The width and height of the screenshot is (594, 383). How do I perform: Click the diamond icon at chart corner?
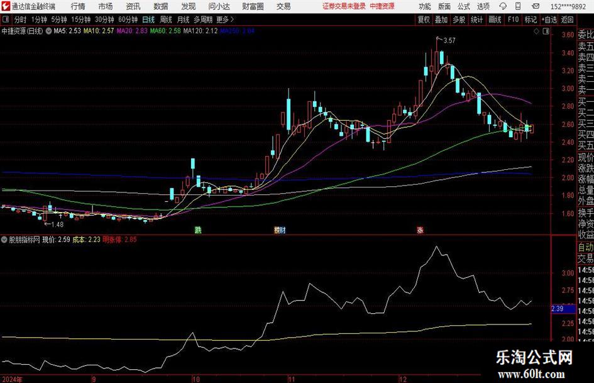coord(536,31)
